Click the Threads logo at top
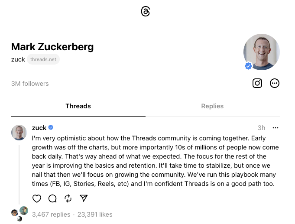This screenshot has width=295, height=224. (x=146, y=12)
